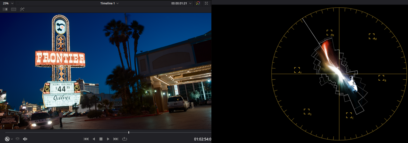
Task: Click the viewer scrubber playhead
Action: 129,132
